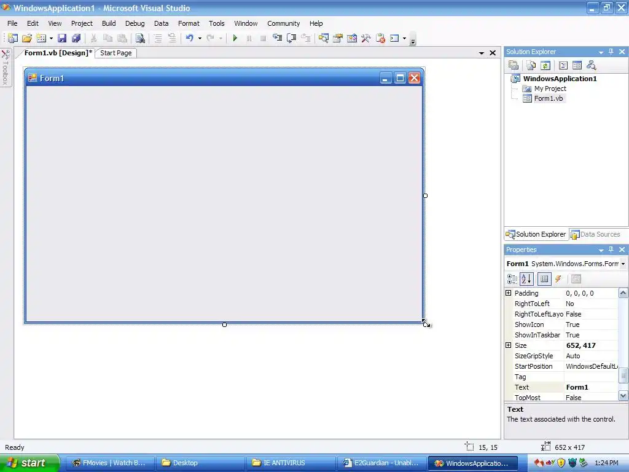The height and width of the screenshot is (472, 629).
Task: Toggle the Properties list view button
Action: click(544, 279)
